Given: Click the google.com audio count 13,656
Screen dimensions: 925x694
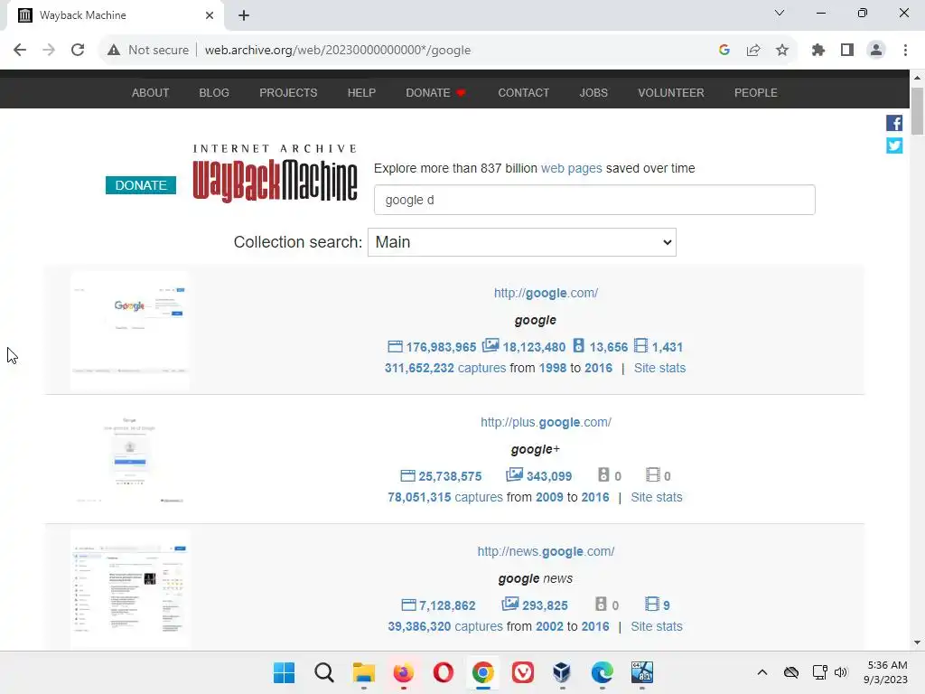Looking at the screenshot, I should tap(601, 346).
